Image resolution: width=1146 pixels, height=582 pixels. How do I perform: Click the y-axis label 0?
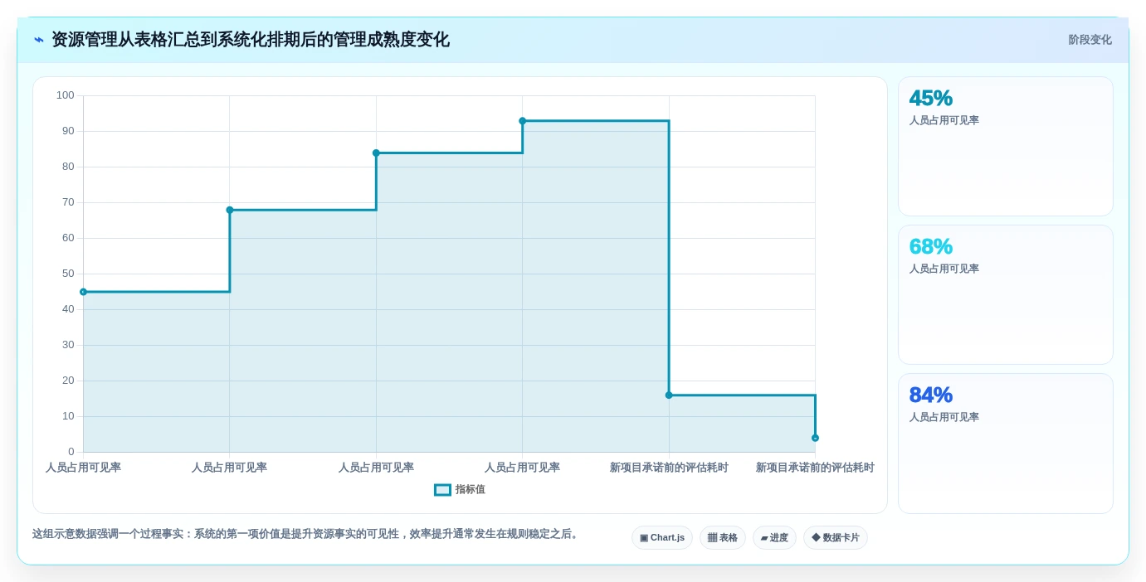(x=71, y=452)
